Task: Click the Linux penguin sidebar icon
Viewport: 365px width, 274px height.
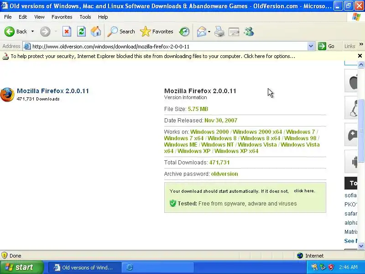Action: tap(351, 108)
